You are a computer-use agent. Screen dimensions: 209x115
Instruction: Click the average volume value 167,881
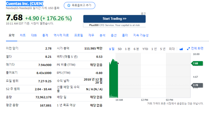(46, 106)
